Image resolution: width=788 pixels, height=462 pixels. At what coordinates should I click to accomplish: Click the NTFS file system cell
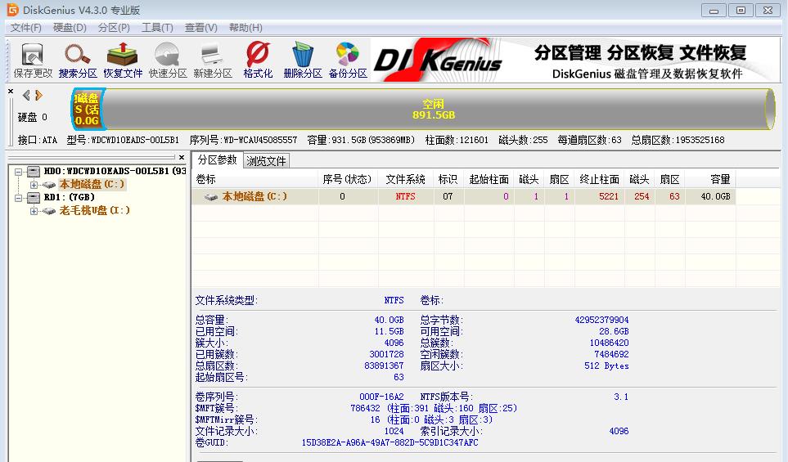(x=406, y=196)
